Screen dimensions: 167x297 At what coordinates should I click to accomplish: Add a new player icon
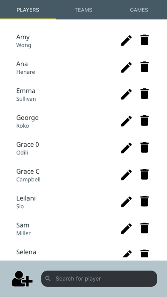(x=22, y=279)
